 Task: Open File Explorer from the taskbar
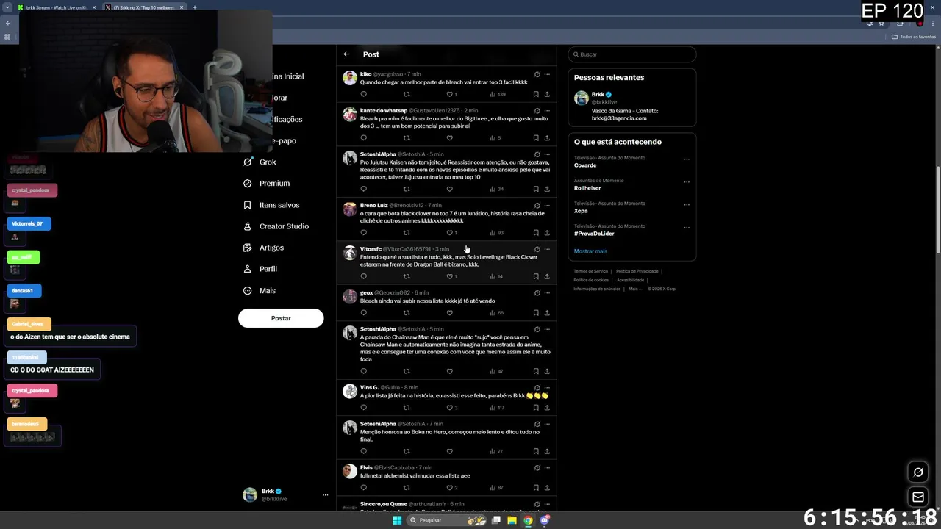tap(512, 520)
